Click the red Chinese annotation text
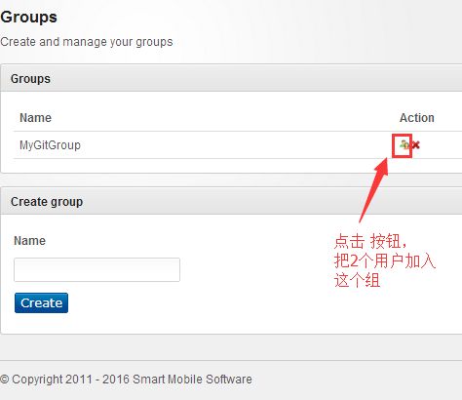This screenshot has width=462, height=400. (x=385, y=260)
